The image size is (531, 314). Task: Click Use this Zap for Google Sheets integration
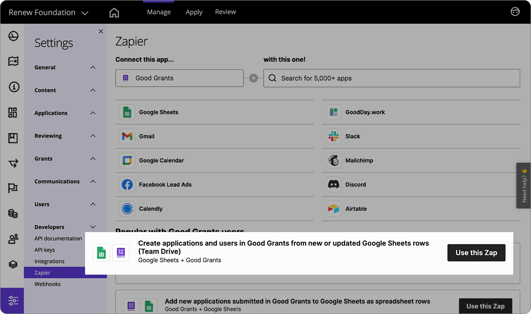[x=476, y=253]
